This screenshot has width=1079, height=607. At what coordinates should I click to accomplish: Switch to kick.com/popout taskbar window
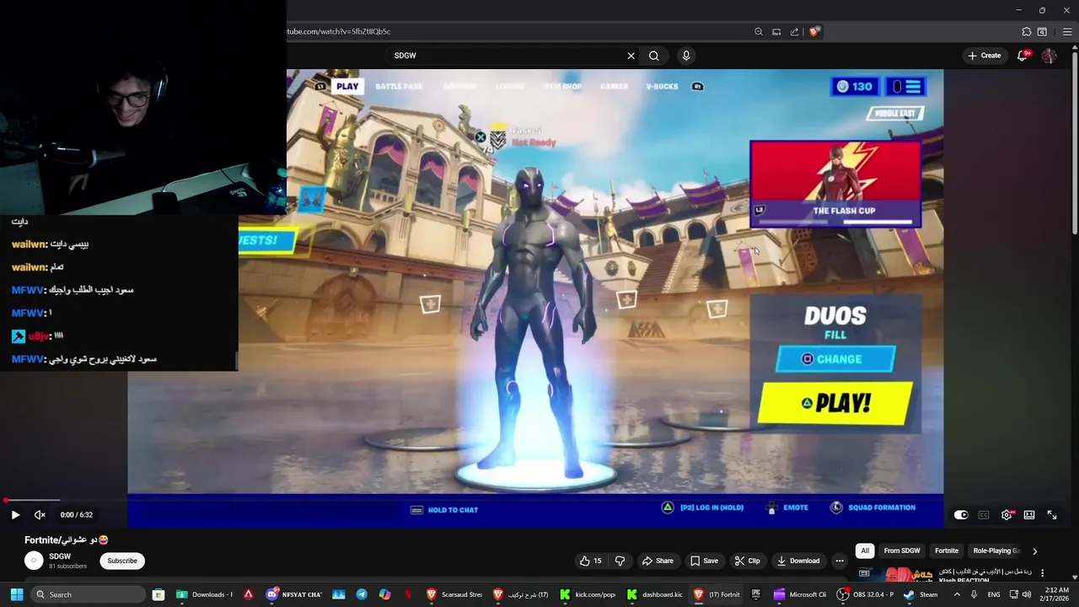587,594
